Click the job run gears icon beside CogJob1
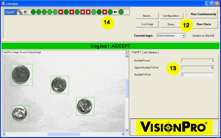This screenshot has height=138, width=221. 20,12
